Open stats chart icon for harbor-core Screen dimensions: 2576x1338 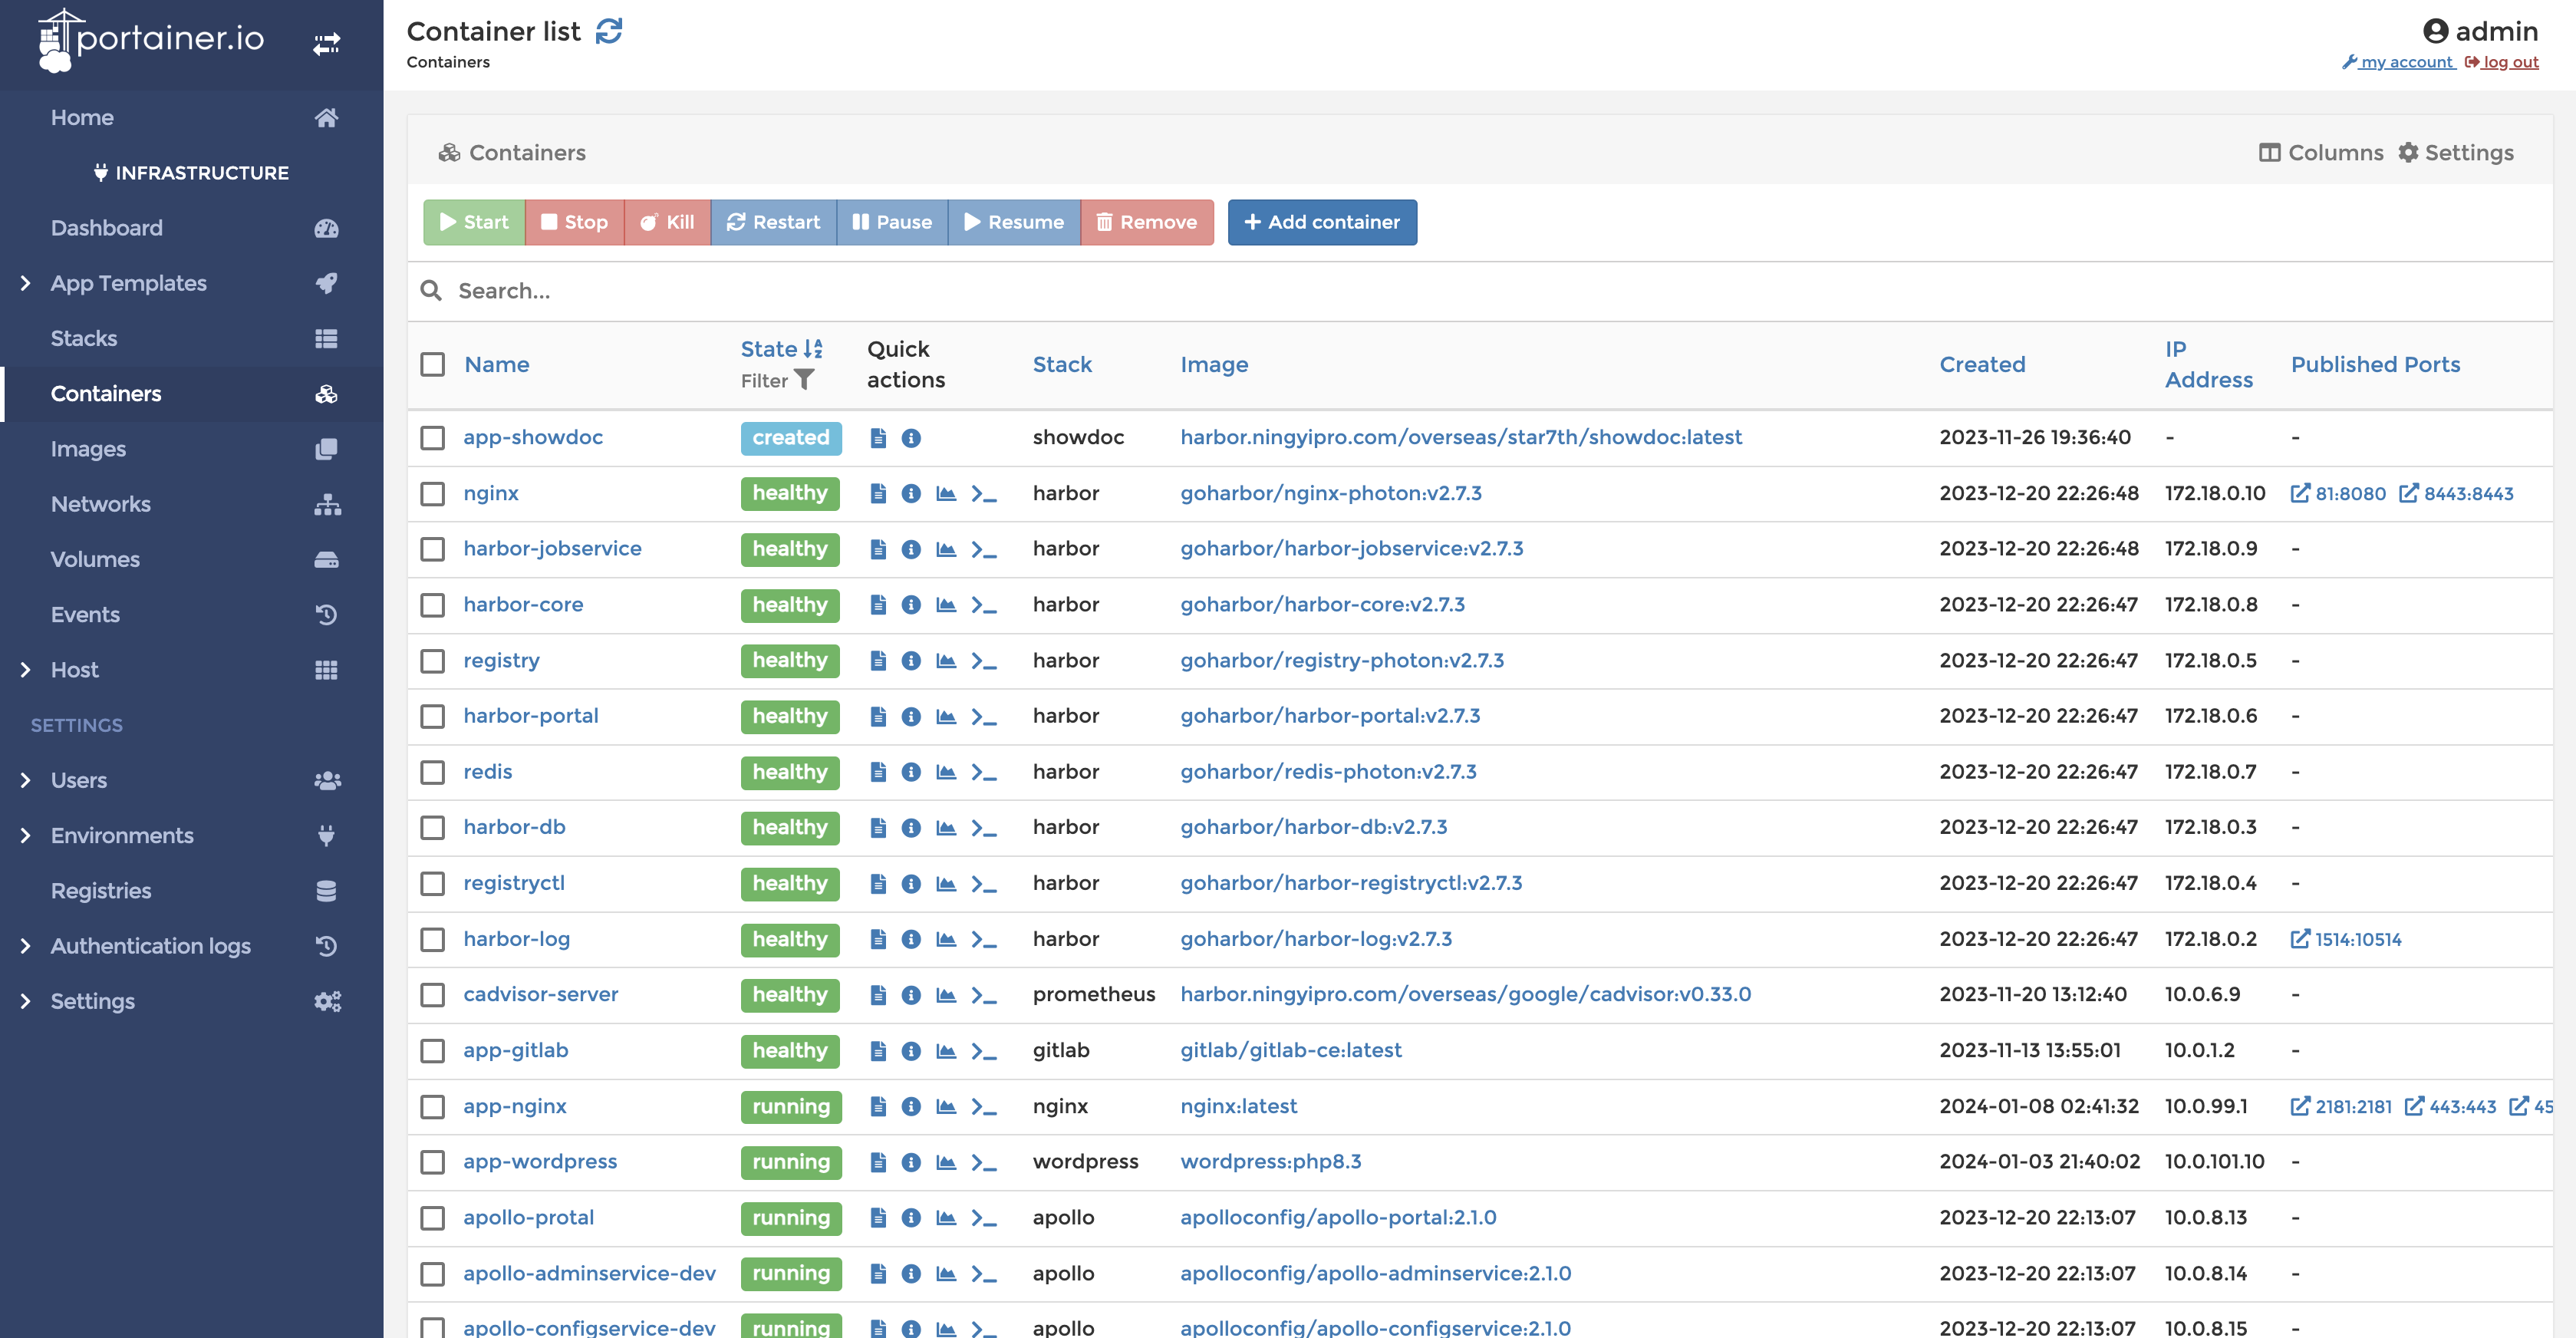pos(946,605)
